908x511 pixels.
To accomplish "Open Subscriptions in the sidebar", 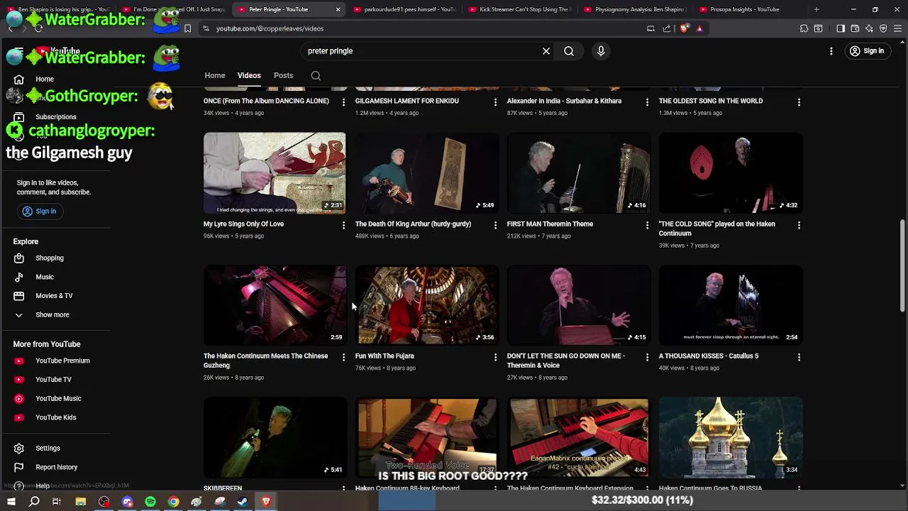I will click(55, 117).
